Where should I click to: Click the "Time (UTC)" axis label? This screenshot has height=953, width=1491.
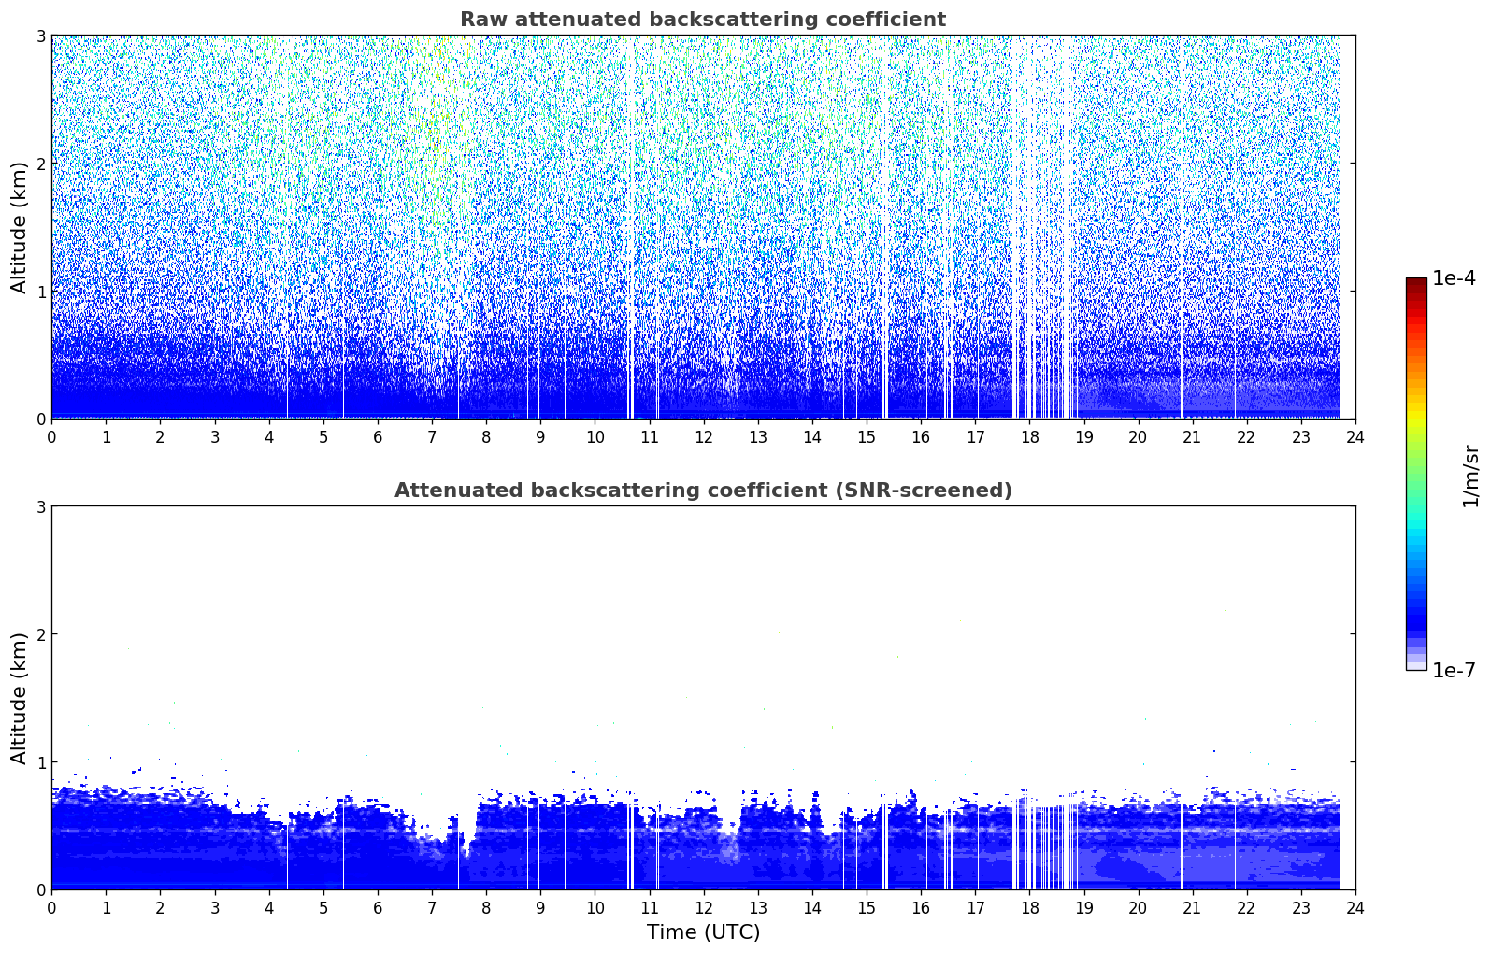(703, 932)
